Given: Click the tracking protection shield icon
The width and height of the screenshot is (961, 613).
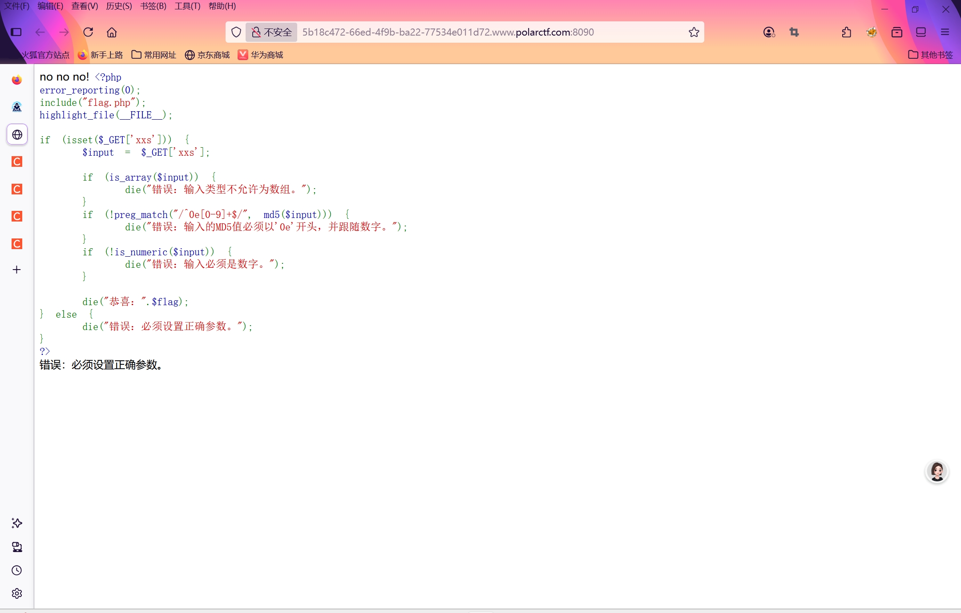Looking at the screenshot, I should tap(236, 32).
